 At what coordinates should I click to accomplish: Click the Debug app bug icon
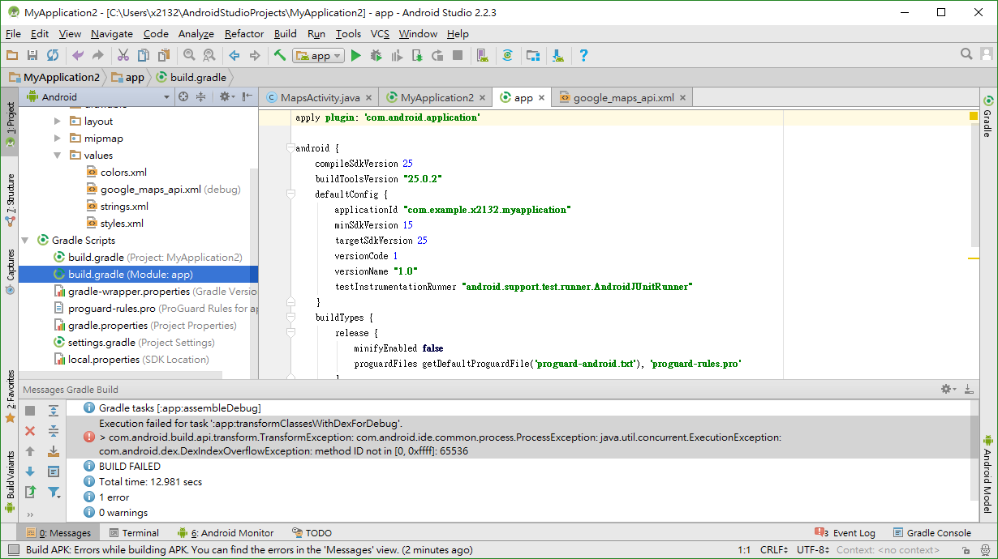[x=376, y=55]
